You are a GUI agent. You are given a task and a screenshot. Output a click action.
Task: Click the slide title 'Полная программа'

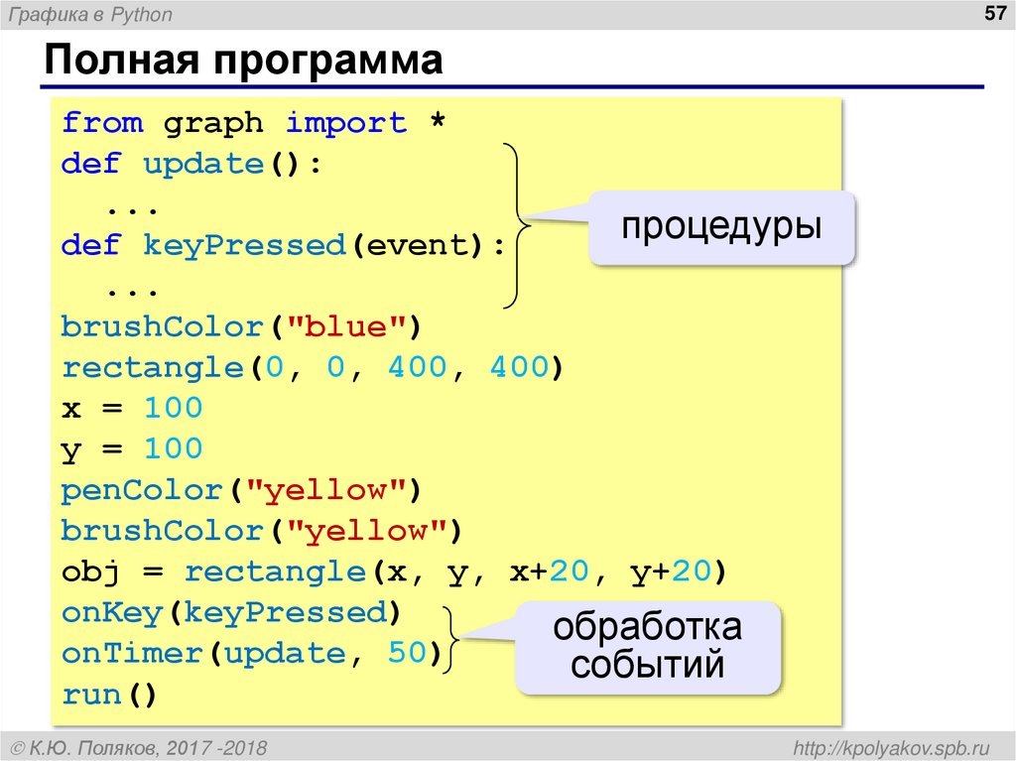tap(243, 61)
